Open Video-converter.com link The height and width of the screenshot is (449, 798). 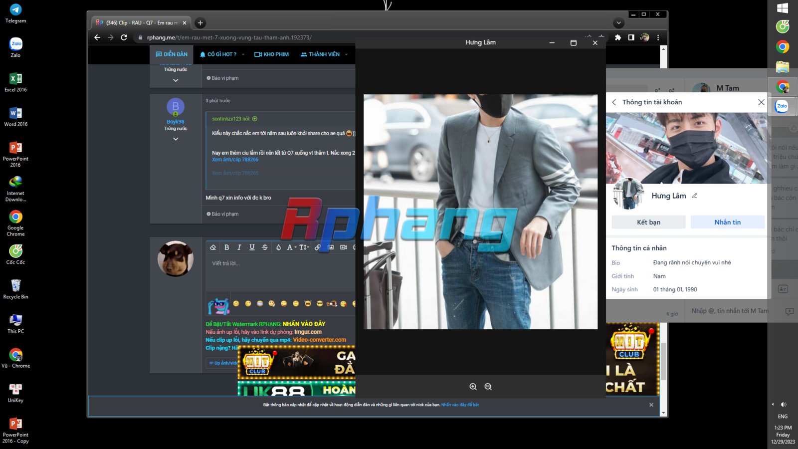(x=320, y=340)
